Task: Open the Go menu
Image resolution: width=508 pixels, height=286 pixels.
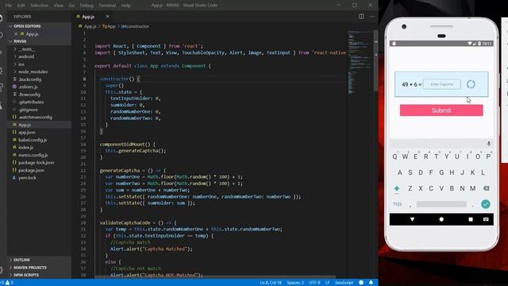Action: pyautogui.click(x=71, y=6)
